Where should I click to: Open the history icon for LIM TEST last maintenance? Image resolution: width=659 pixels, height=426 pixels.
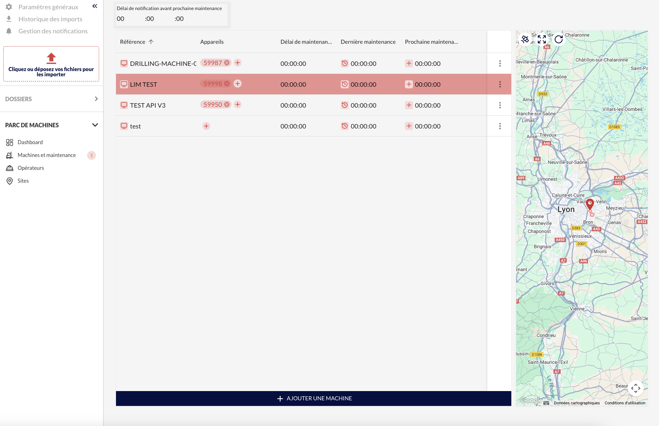pyautogui.click(x=344, y=84)
